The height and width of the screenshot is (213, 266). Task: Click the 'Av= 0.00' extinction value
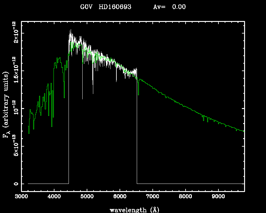pos(169,7)
